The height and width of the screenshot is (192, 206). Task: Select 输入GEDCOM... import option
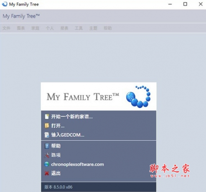click(68, 135)
